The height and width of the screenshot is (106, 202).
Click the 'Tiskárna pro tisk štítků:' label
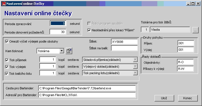click(156, 22)
